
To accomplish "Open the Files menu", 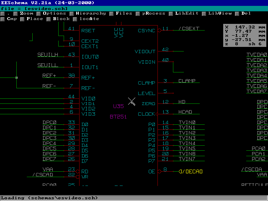I will click(124, 13).
